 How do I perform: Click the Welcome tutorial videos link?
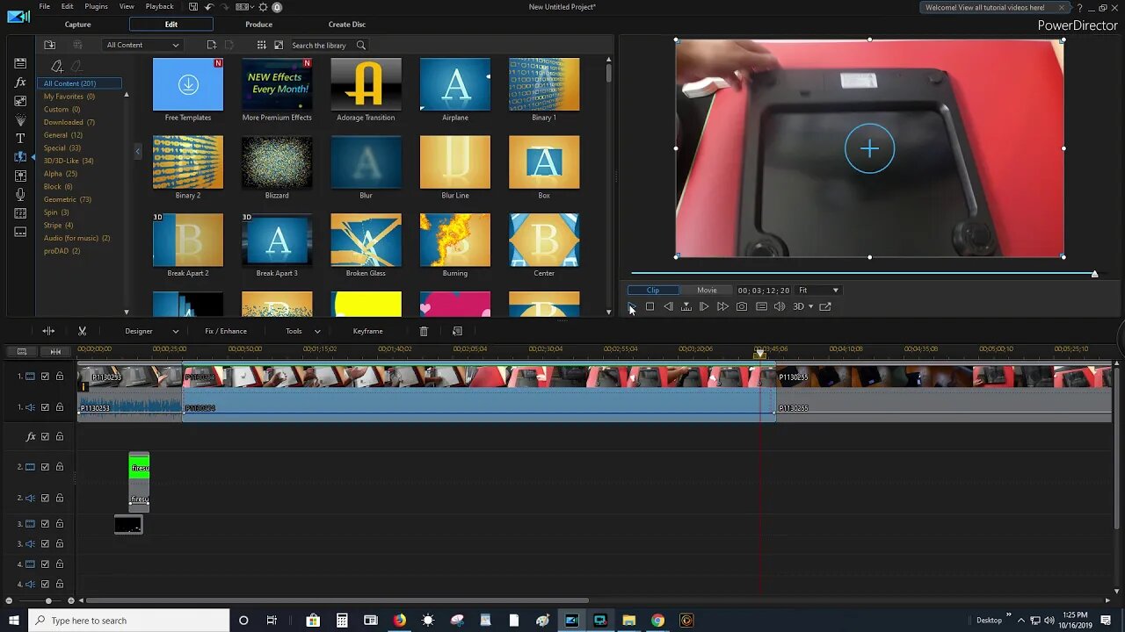point(985,8)
